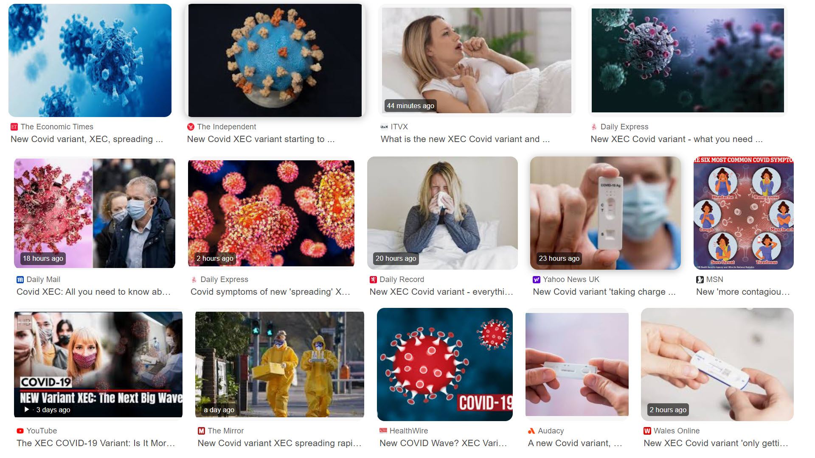Click The Independent red favicon
This screenshot has width=815, height=458.
click(x=191, y=127)
